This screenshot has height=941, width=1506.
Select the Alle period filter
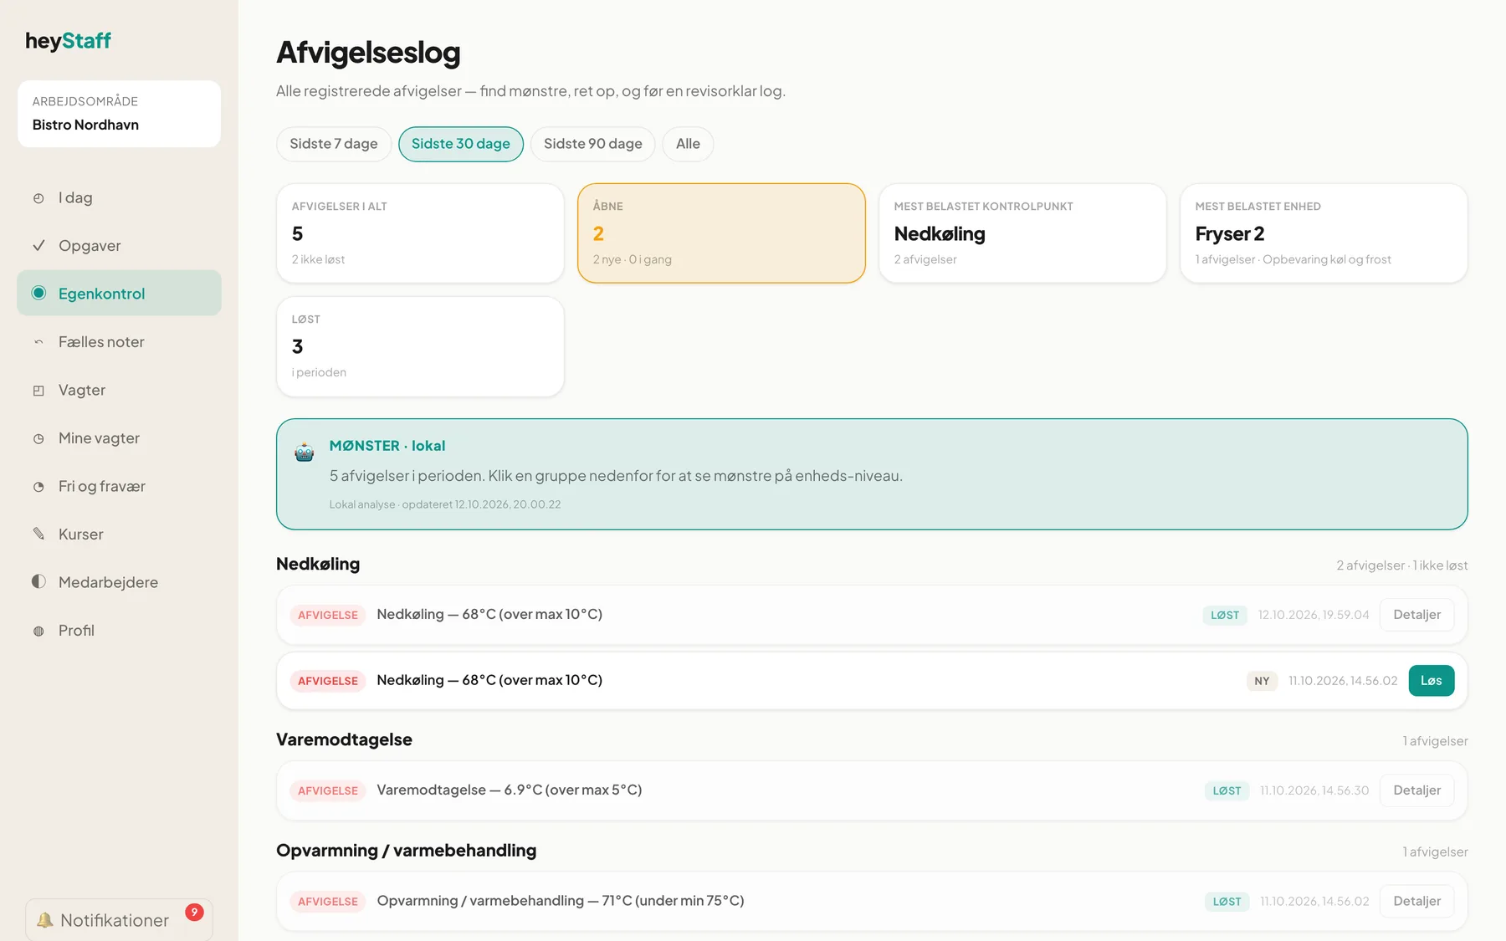coord(688,144)
